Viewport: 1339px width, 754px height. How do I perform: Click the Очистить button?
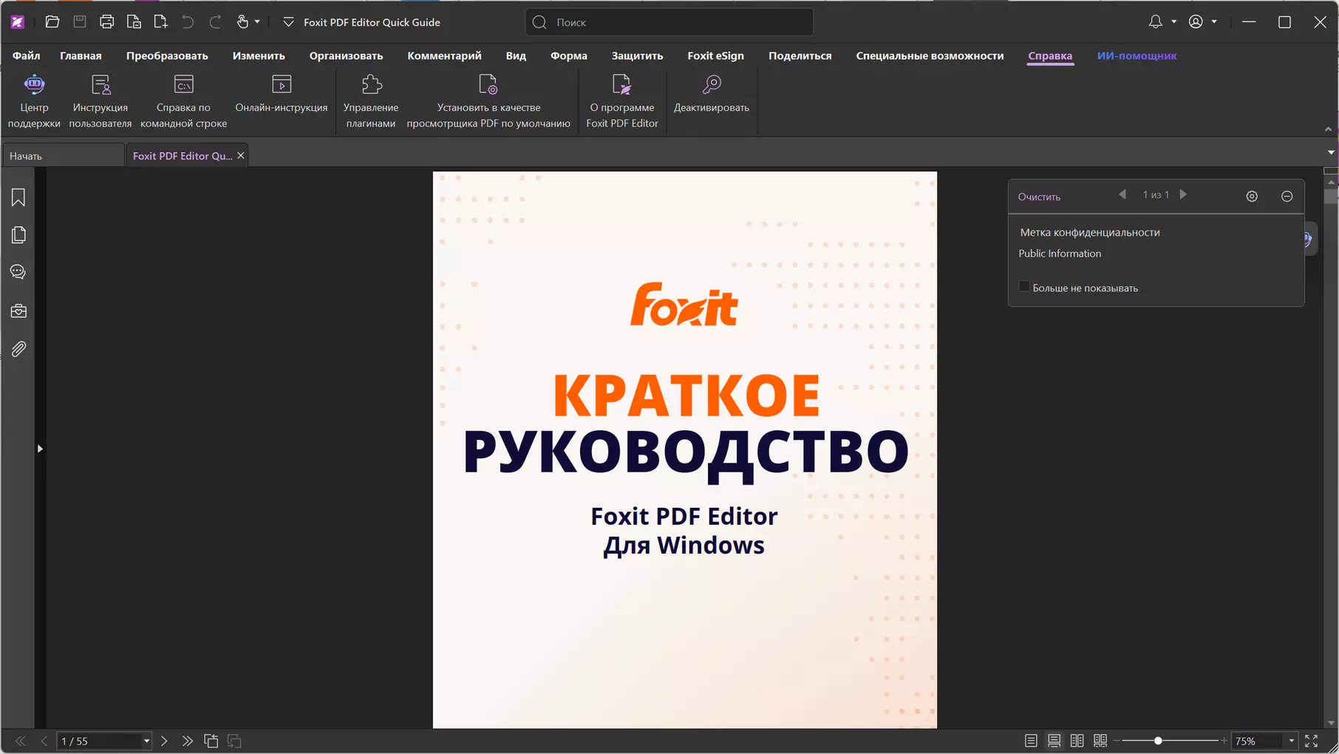tap(1039, 197)
